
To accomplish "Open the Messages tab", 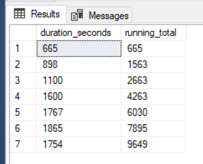I will click(99, 15).
